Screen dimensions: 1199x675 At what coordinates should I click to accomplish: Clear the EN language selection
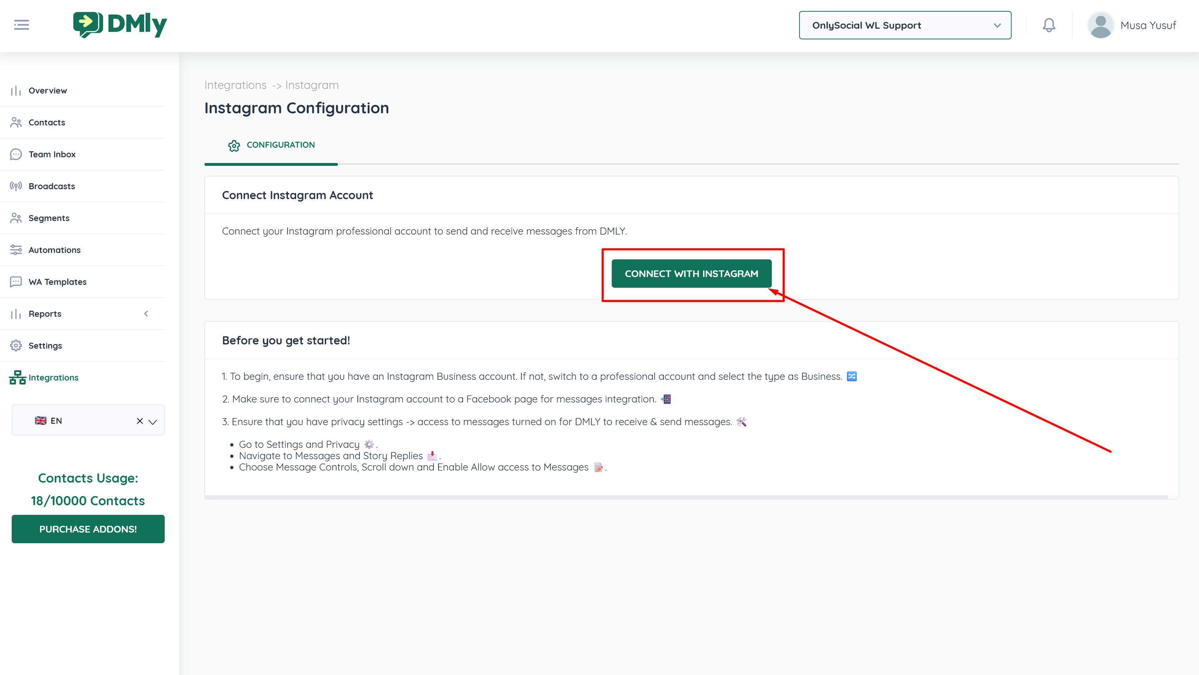tap(140, 421)
